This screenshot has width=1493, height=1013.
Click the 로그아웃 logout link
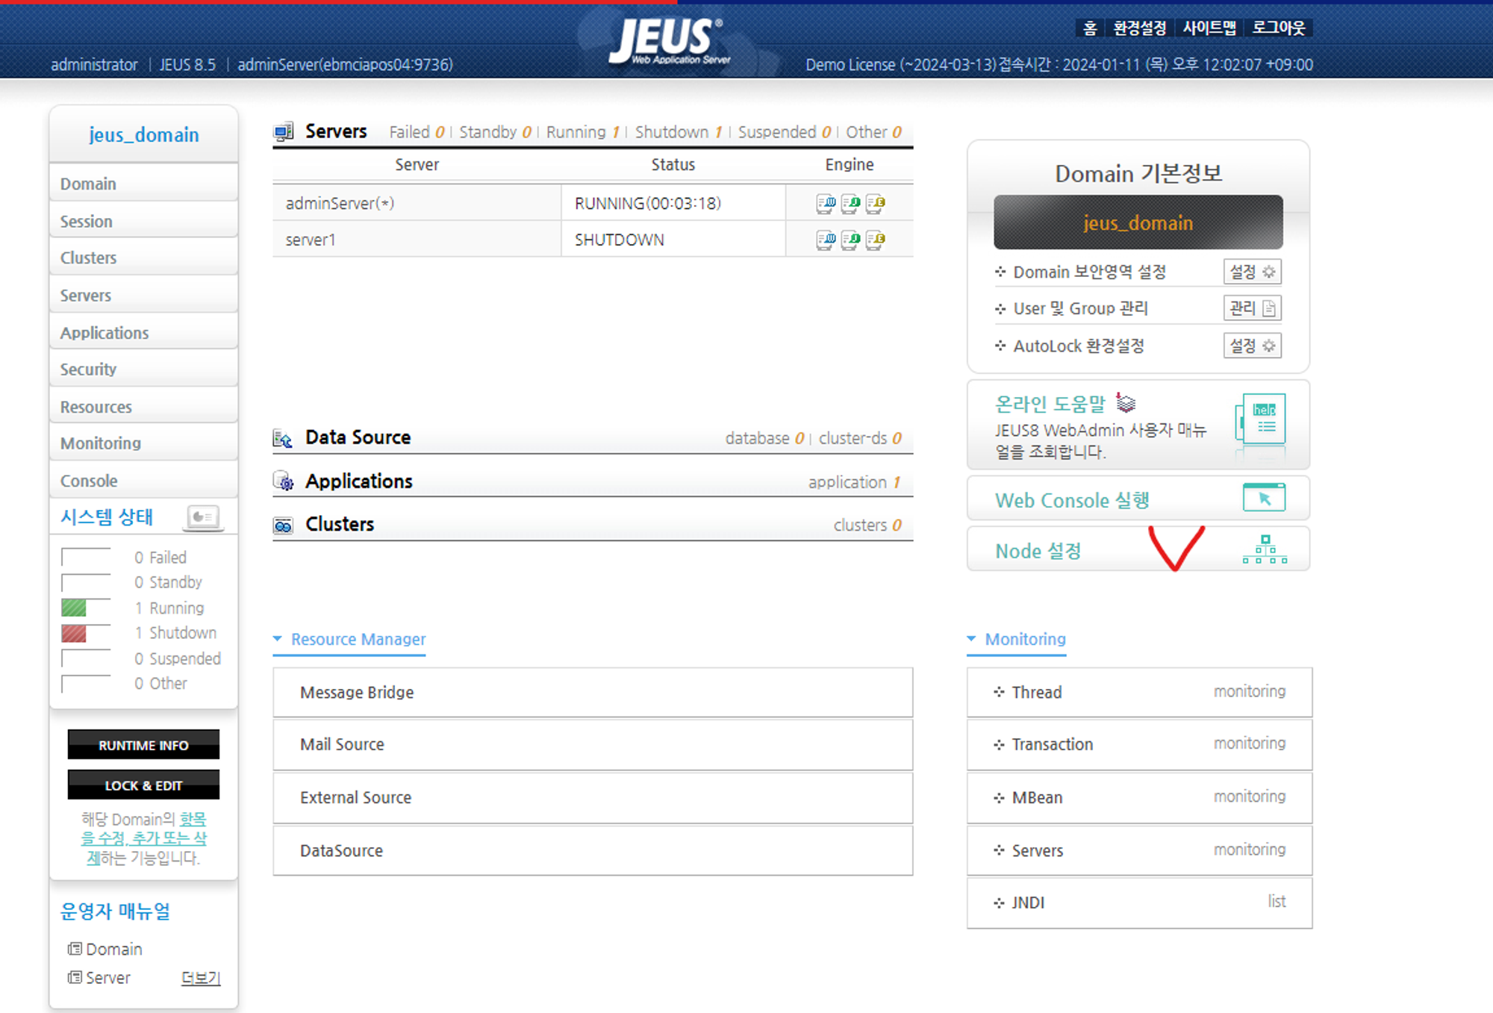[x=1278, y=28]
